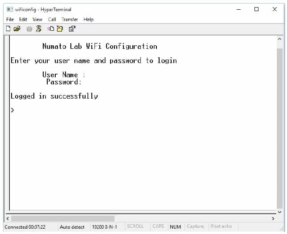Click the New connection toolbar icon
Image resolution: width=287 pixels, height=234 pixels.
(8, 29)
